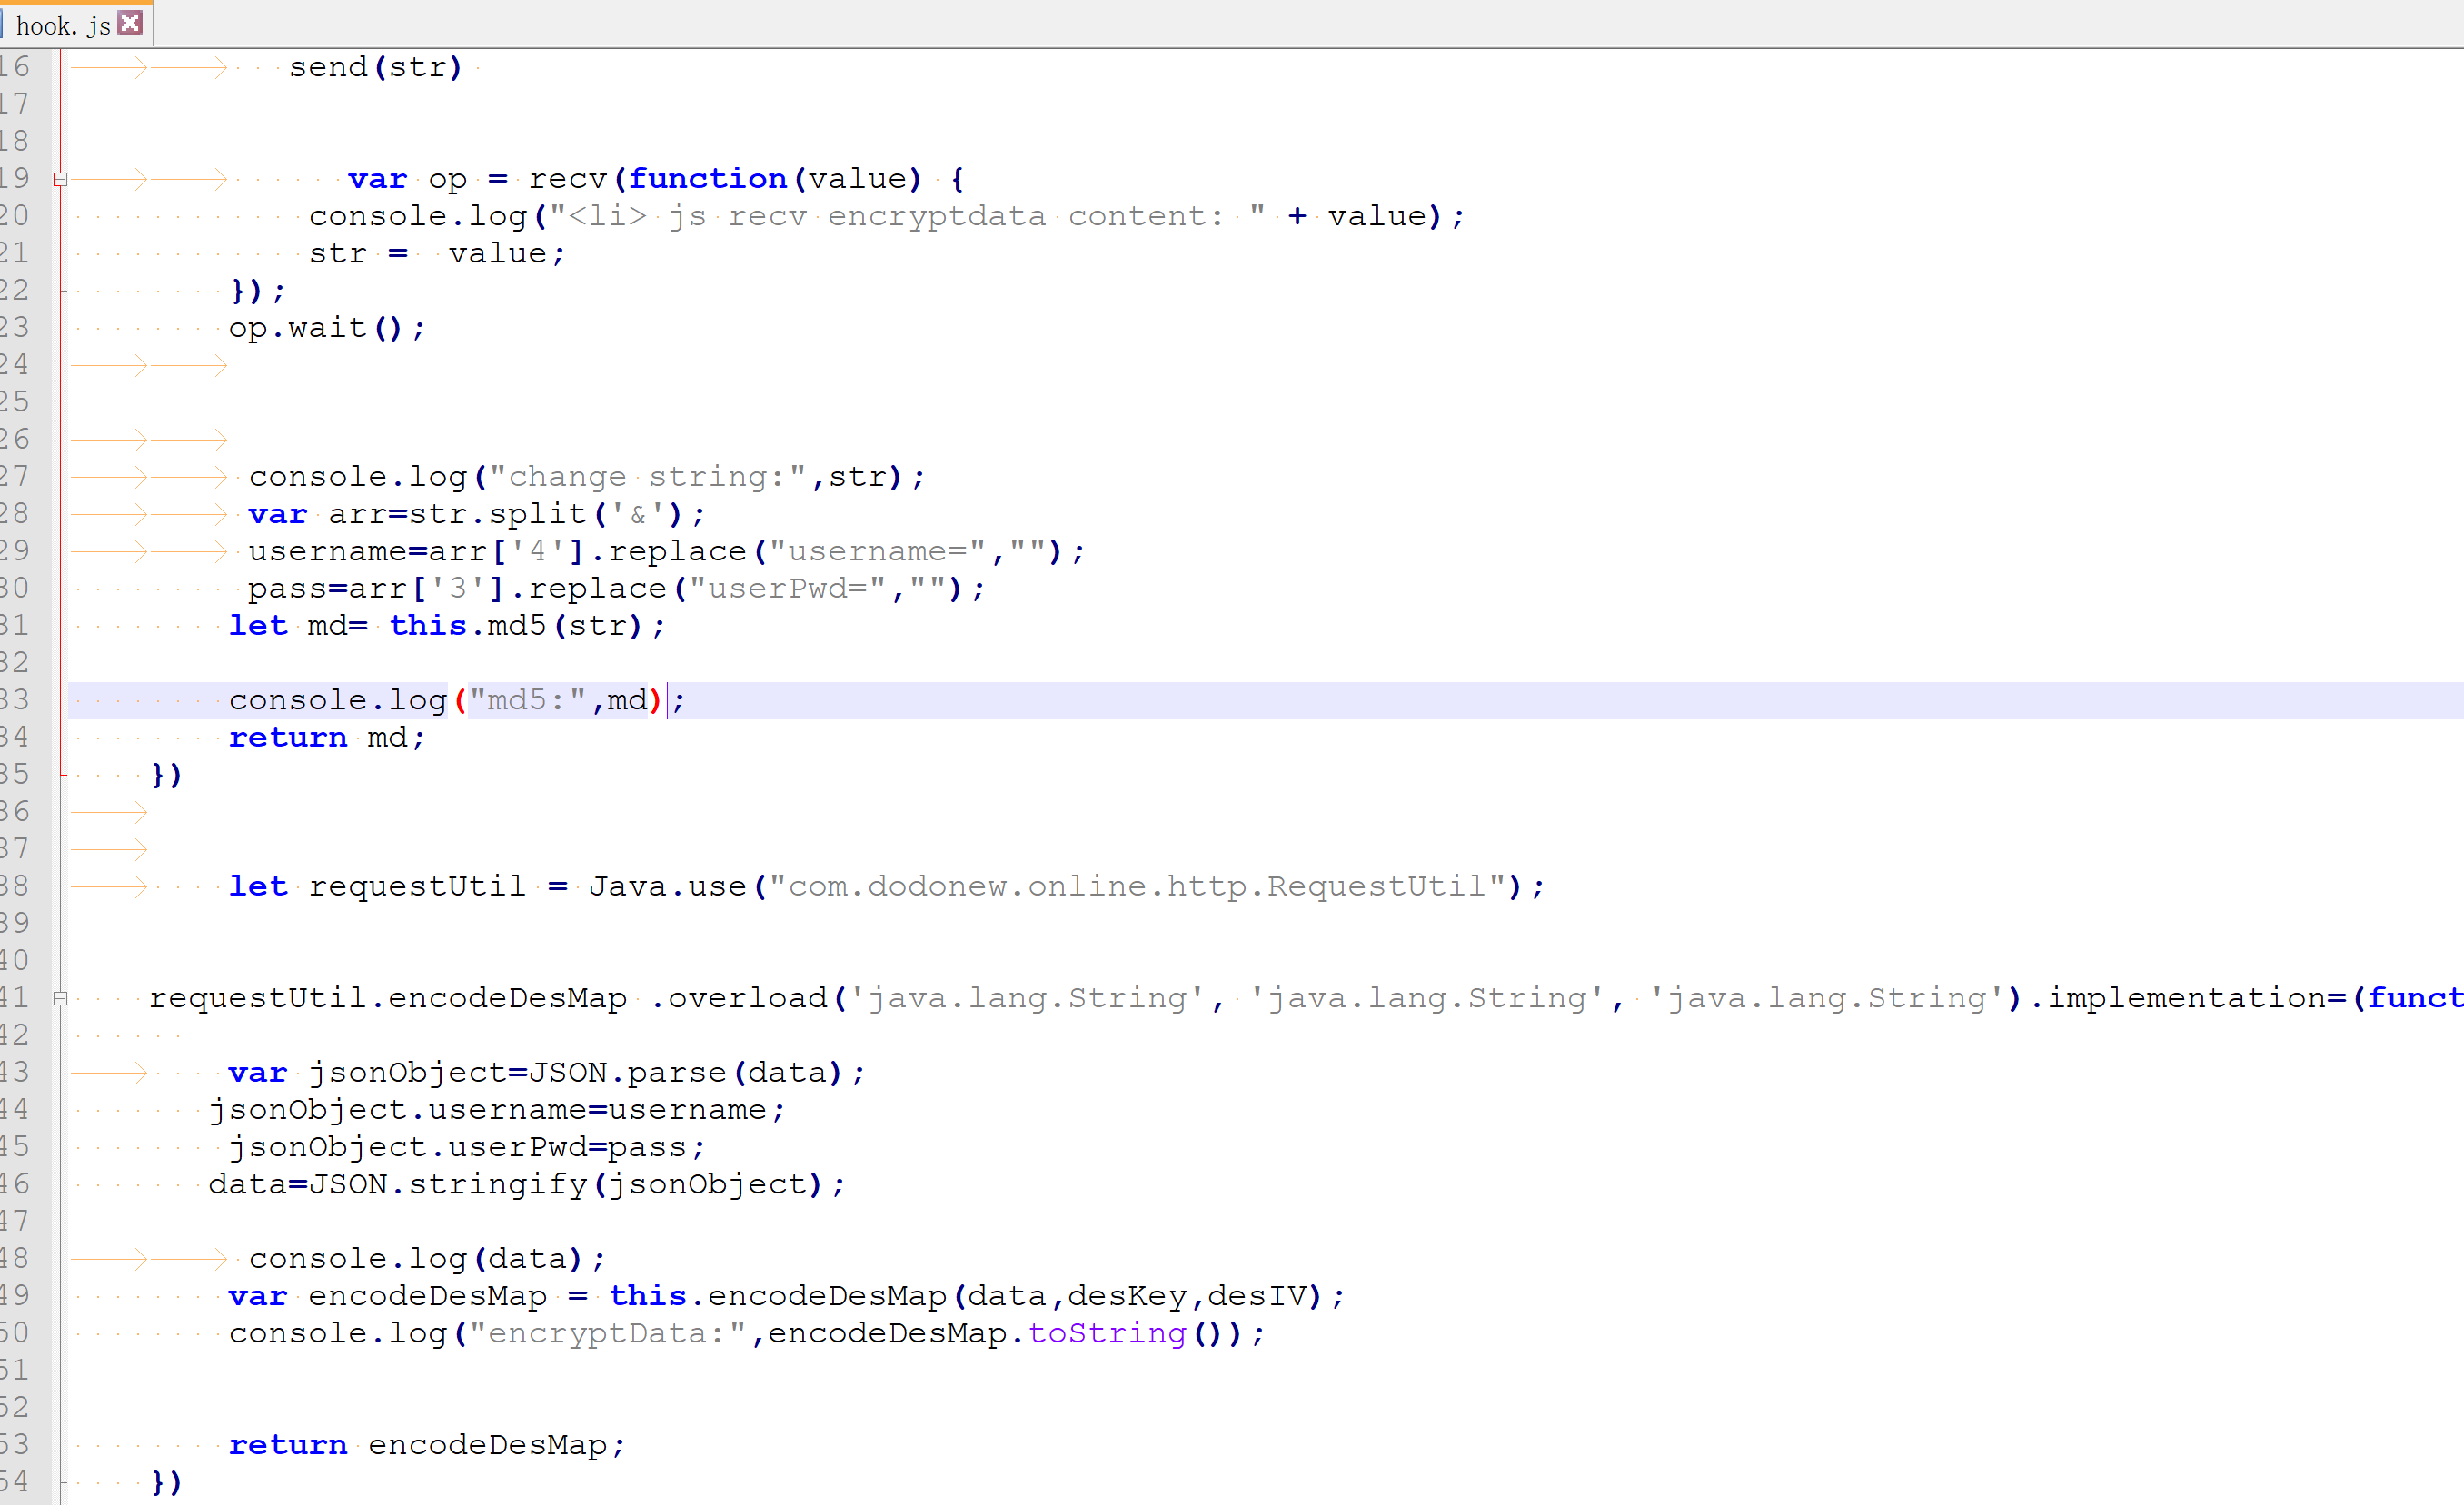
Task: Click the send(str) call on line 16
Action: click(x=376, y=67)
